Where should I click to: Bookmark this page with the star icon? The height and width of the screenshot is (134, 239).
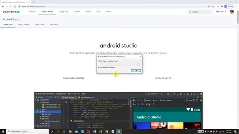212,7
